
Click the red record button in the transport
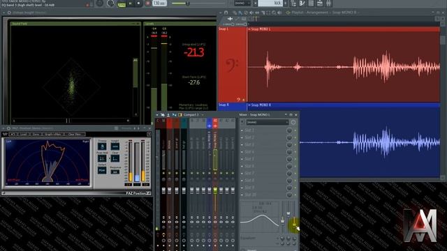(147, 3)
